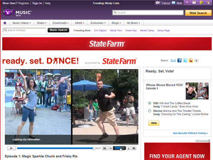Viewport: 213px width, 160px height.
Task: Open video info with the i icon
Action: [129, 148]
